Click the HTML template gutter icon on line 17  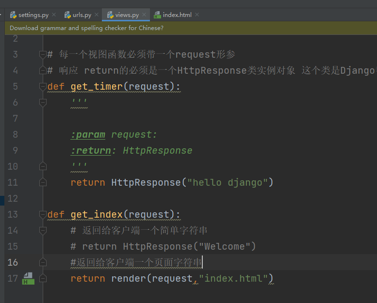(x=28, y=278)
